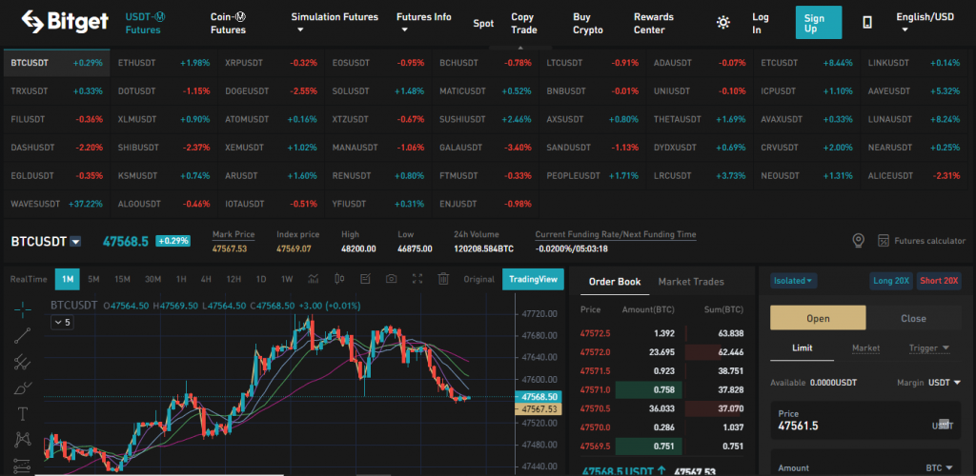Click the Amount input field
This screenshot has height=476, width=976.
click(865, 464)
